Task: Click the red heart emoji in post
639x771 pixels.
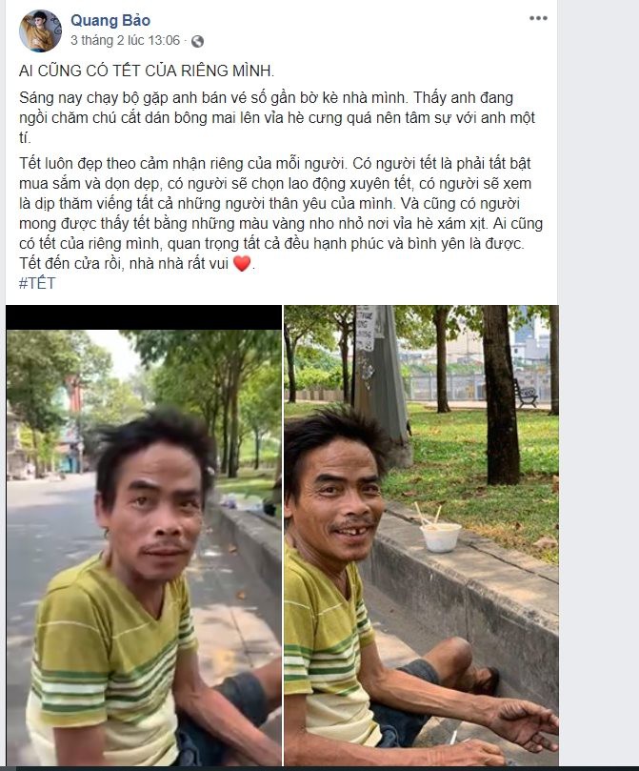Action: coord(242,264)
